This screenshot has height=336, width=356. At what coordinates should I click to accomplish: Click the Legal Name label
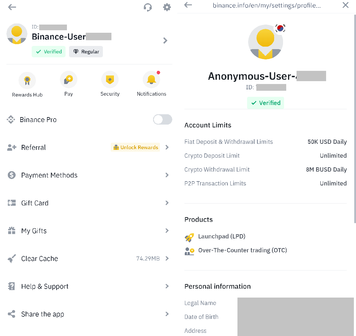200,303
